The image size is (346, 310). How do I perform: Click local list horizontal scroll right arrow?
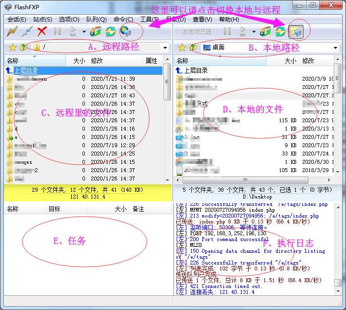[329, 180]
